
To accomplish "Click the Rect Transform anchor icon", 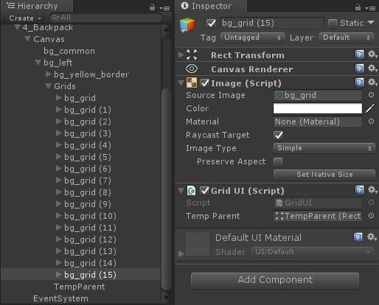I will pos(192,55).
